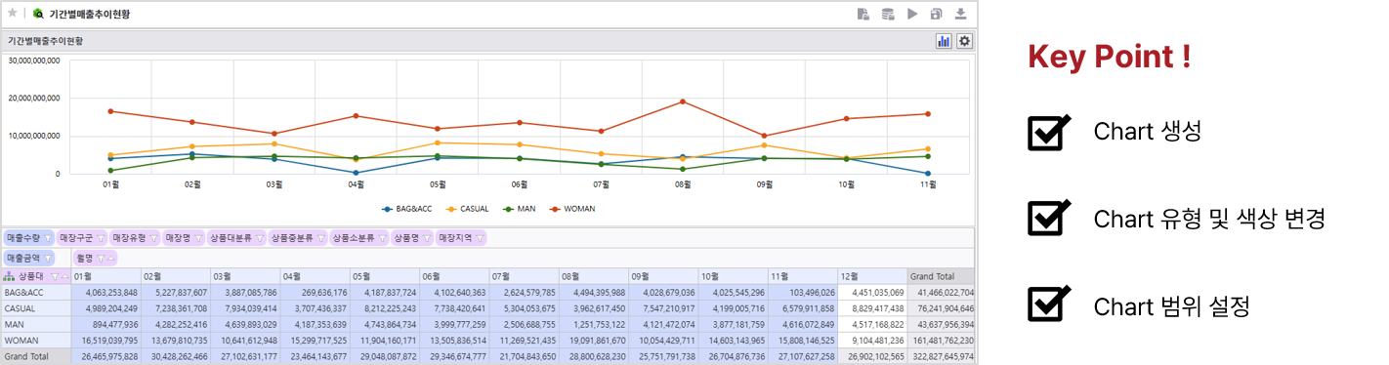Select the Grand Total row header
The width and height of the screenshot is (1389, 365).
35,357
